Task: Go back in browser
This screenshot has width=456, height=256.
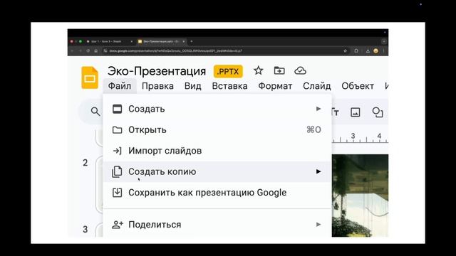Action: click(x=72, y=50)
